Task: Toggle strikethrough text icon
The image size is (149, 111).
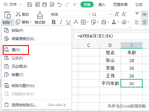Action: [x=76, y=22]
